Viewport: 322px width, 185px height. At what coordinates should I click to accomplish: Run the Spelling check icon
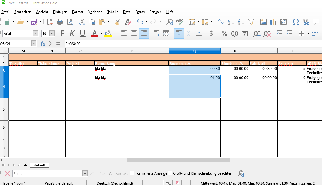pyautogui.click(x=179, y=22)
